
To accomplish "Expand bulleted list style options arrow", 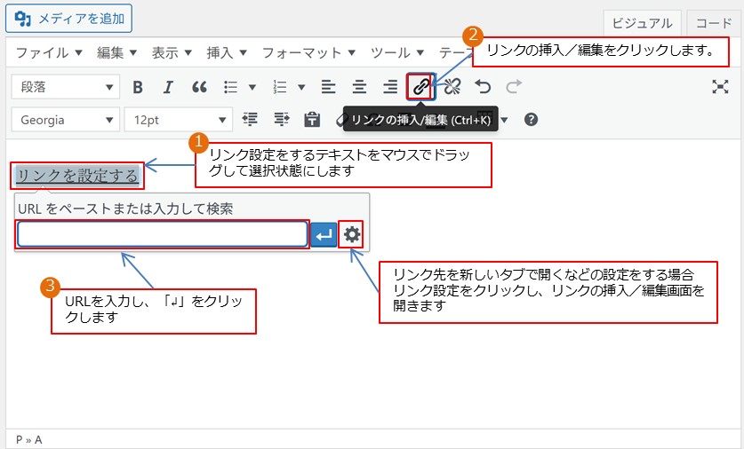I will point(252,87).
